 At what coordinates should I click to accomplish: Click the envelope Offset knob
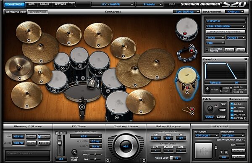tap(207, 89)
